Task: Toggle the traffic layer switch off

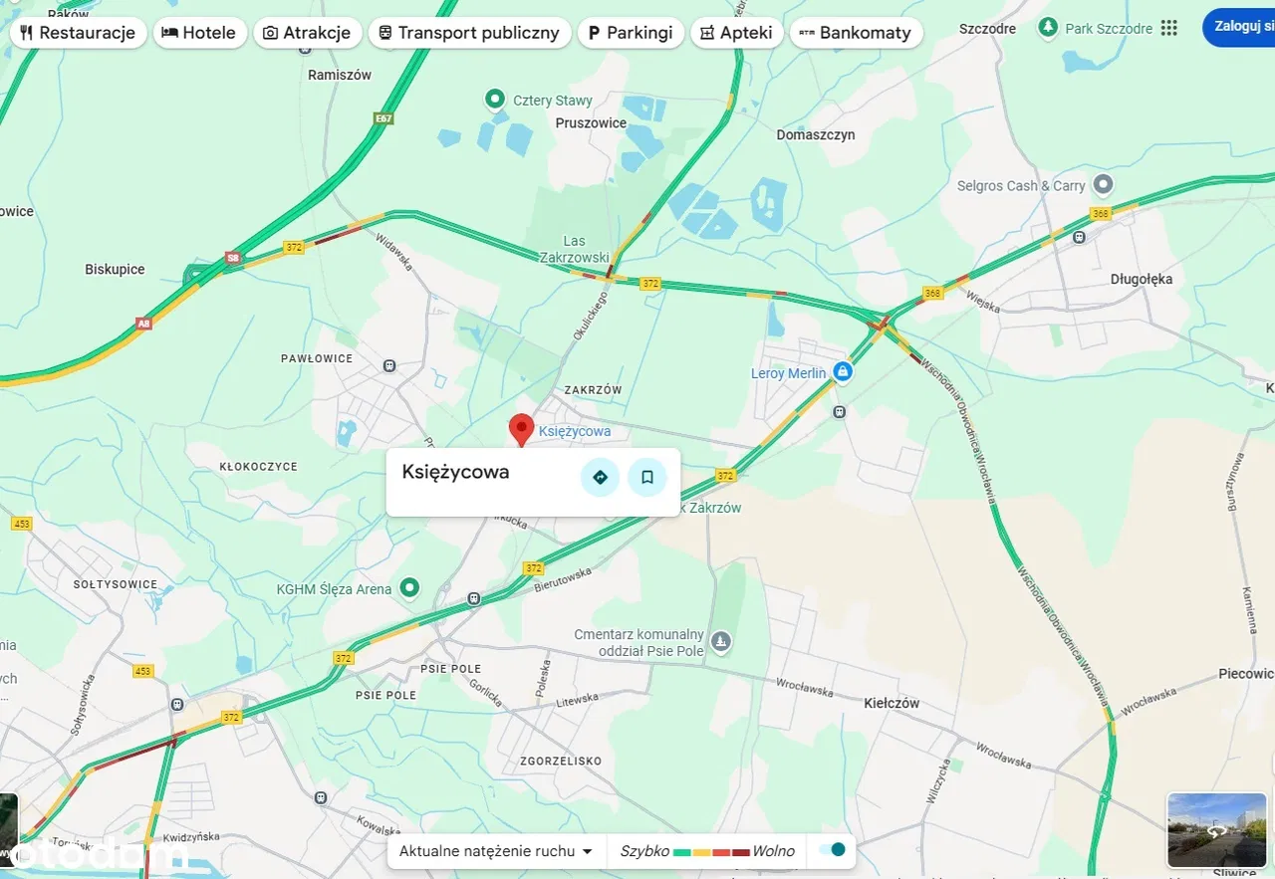Action: 832,850
